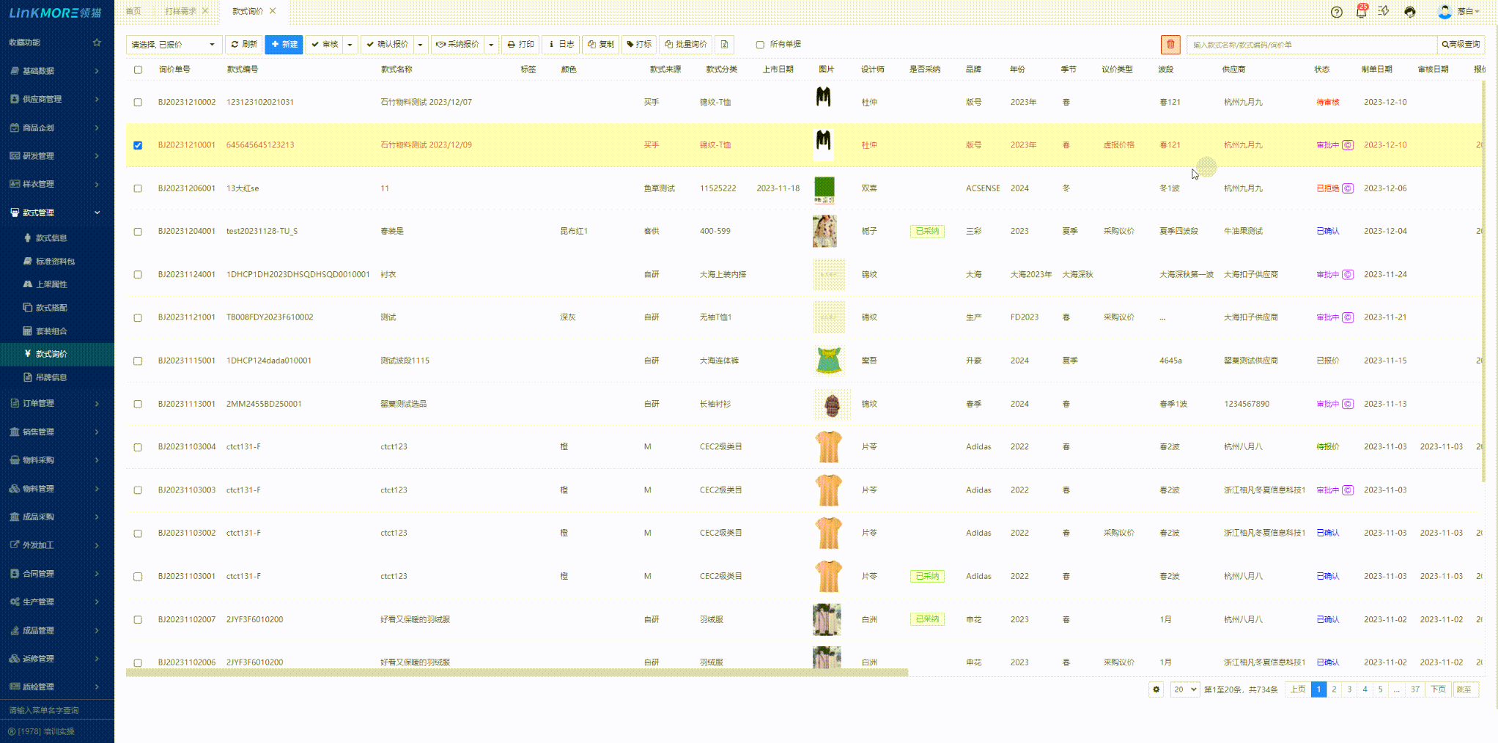This screenshot has height=743, width=1498.
Task: Enable the 所有单据 checkbox
Action: point(760,45)
